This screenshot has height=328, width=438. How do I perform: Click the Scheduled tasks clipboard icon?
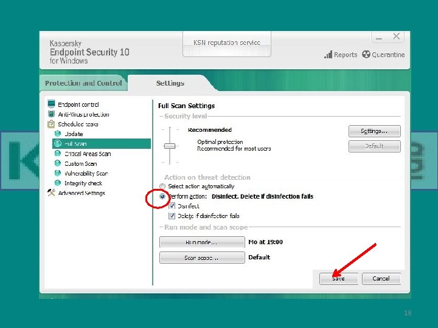pyautogui.click(x=51, y=124)
